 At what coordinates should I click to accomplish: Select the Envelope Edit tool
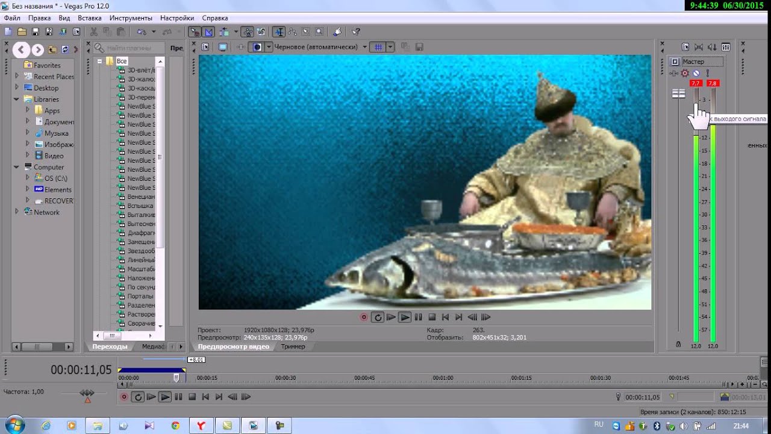click(292, 31)
